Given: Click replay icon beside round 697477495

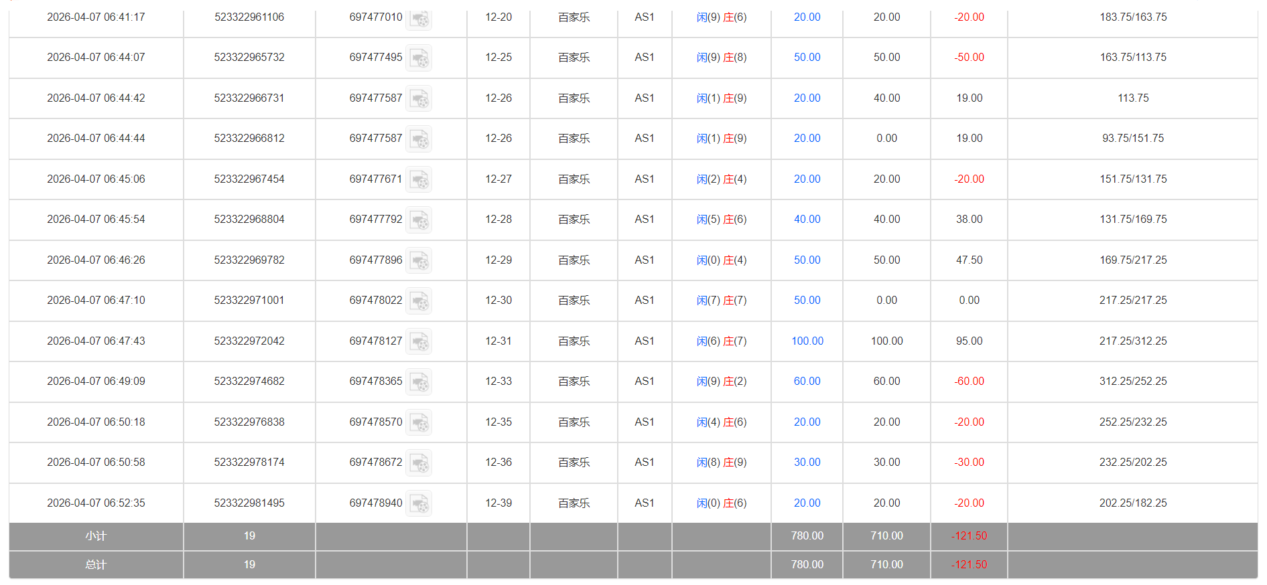Looking at the screenshot, I should point(419,58).
